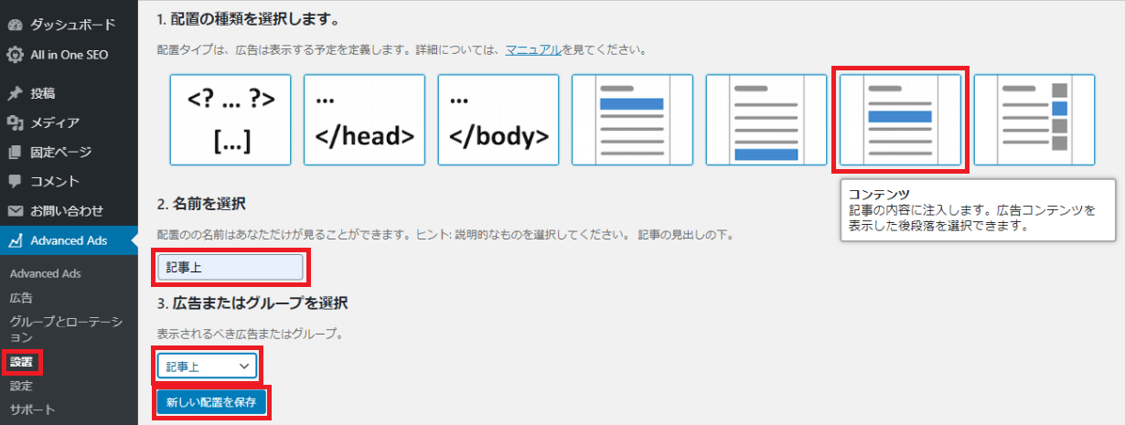Viewport: 1125px width, 425px height.
Task: Open the All in One SEO menu
Action: (69, 55)
